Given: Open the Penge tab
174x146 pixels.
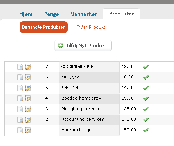Looking at the screenshot, I should [x=51, y=14].
